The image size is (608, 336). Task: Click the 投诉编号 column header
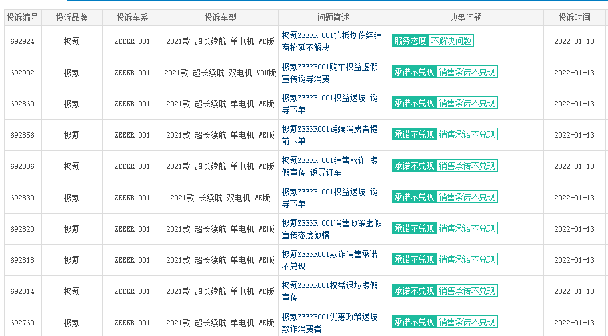23,17
